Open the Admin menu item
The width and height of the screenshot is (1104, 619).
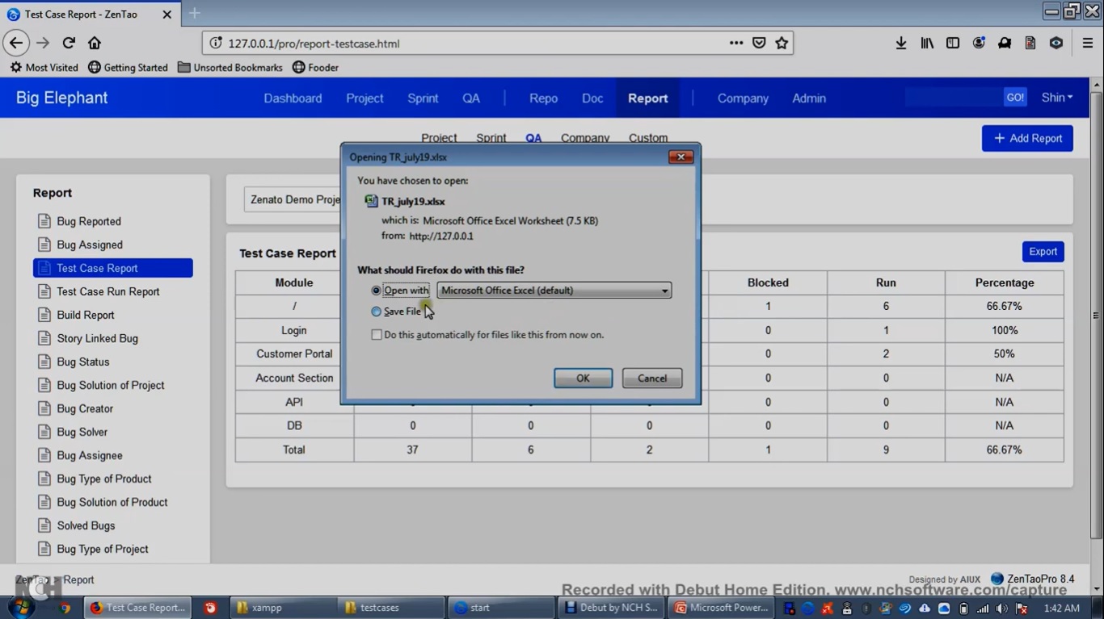pos(809,98)
